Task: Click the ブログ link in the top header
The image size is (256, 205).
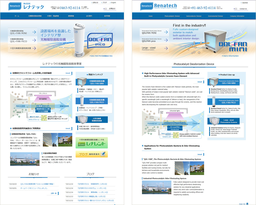Action: (x=104, y=3)
